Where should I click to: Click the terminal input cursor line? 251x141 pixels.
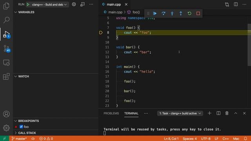pos(105,133)
